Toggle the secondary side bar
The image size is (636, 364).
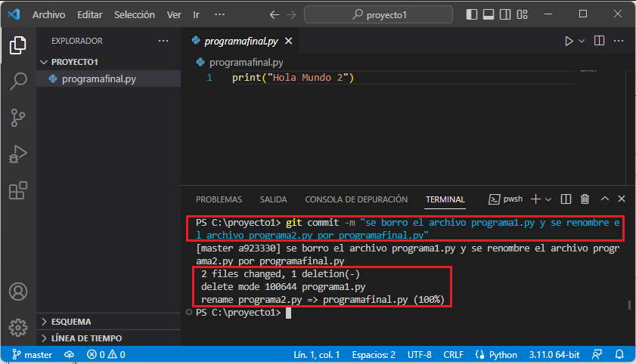point(505,14)
